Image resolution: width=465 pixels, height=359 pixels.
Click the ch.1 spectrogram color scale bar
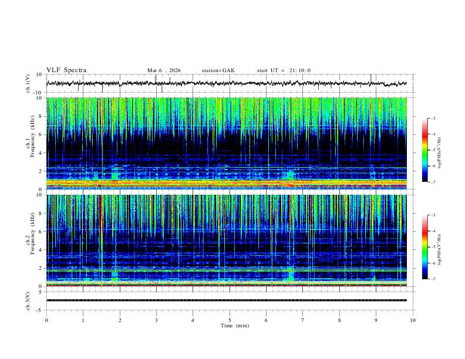(424, 150)
